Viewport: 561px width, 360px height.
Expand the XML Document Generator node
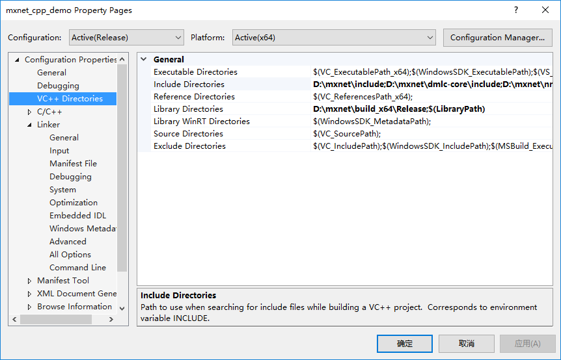29,294
